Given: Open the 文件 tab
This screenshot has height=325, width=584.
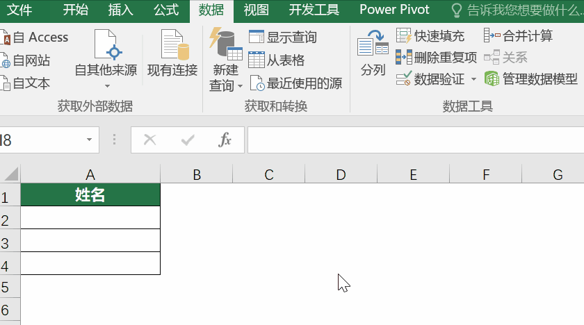Looking at the screenshot, I should click(19, 10).
